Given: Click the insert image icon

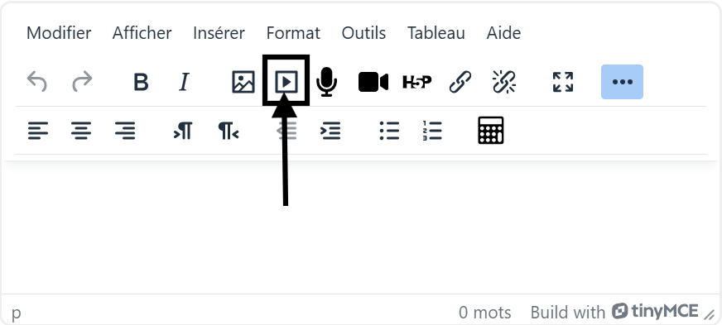Looking at the screenshot, I should pos(243,83).
